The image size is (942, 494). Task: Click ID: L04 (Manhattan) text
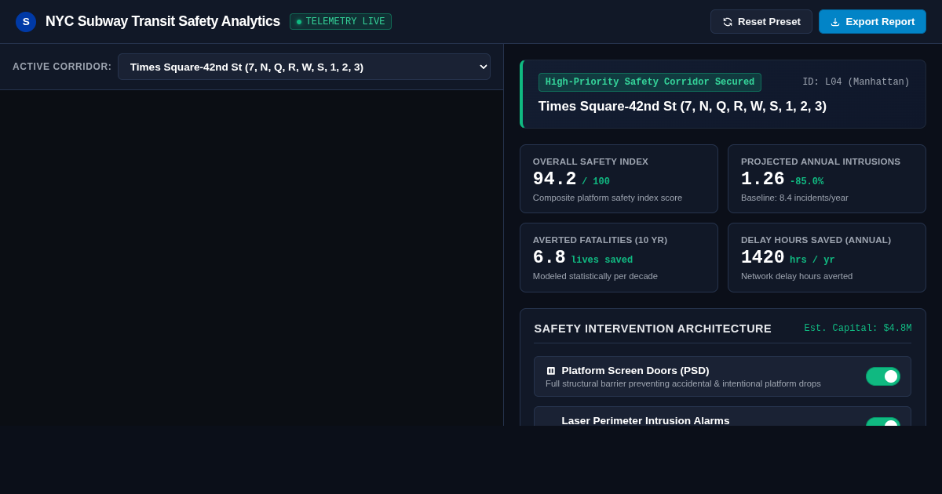pyautogui.click(x=856, y=82)
